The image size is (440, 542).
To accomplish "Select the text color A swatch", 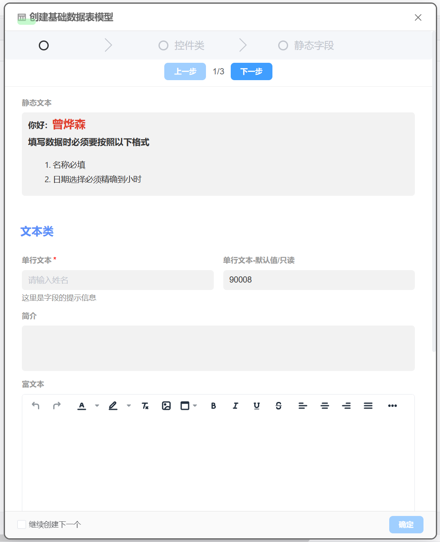I will [x=82, y=406].
